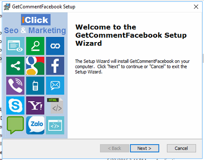The image size is (204, 160).
Task: Click the iClick logo banner
Action: (x=36, y=20)
